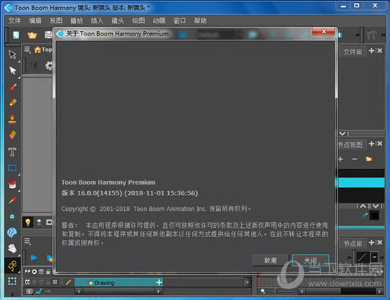Viewport: 390px width, 300px height.
Task: Open the camera view hamburger menu
Action: coord(27,50)
